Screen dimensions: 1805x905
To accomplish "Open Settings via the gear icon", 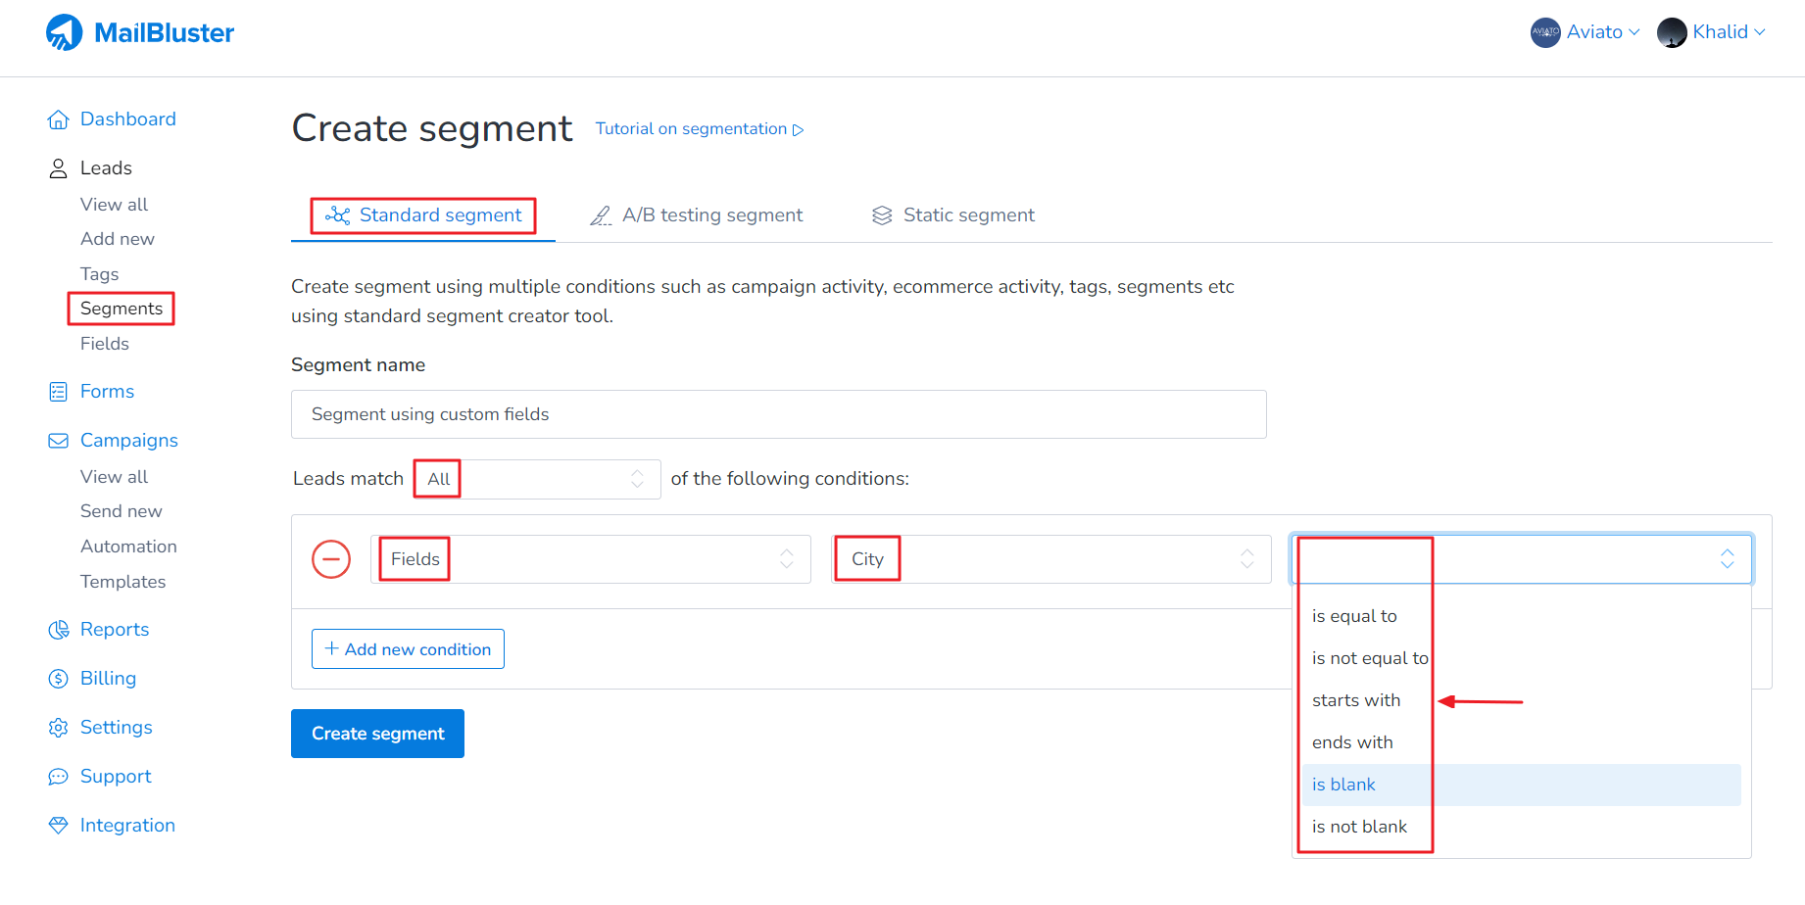I will click(59, 728).
